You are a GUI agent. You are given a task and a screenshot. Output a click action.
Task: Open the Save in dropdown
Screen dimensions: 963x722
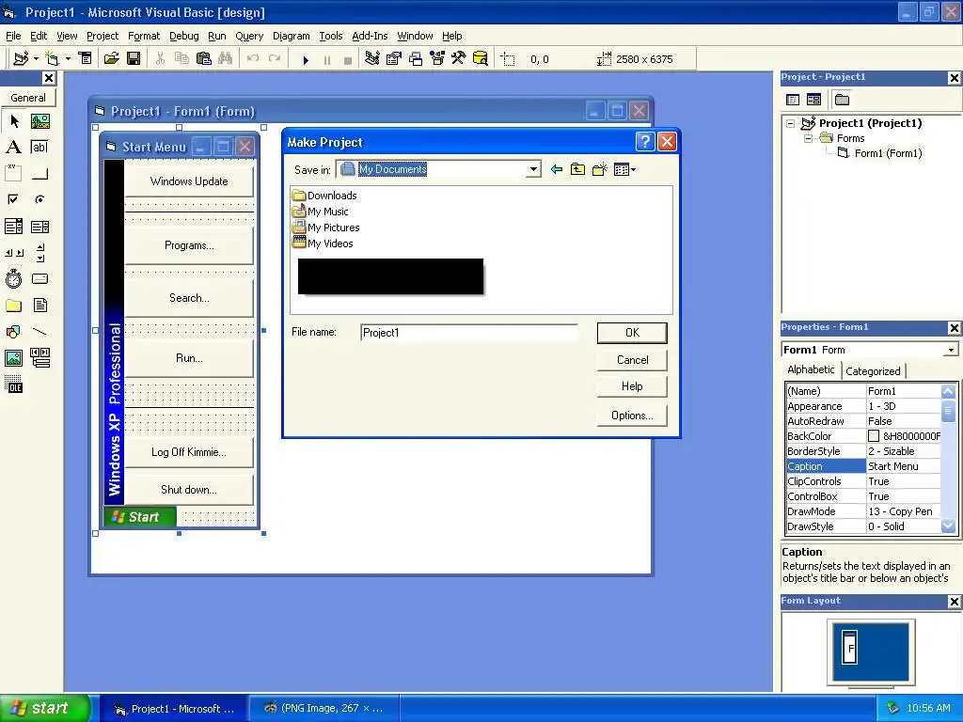pos(533,169)
